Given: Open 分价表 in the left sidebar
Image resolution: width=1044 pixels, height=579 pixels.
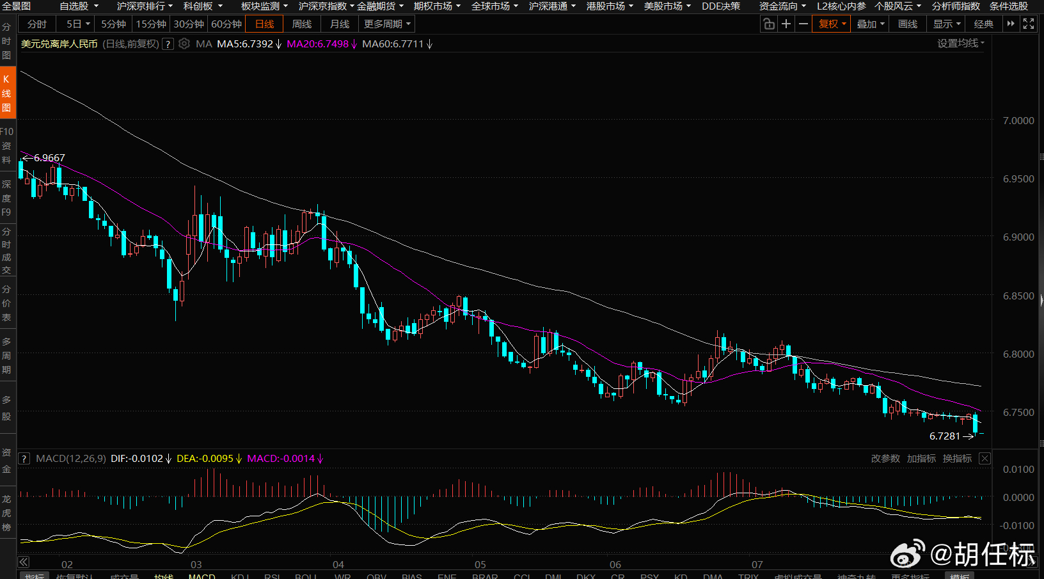Looking at the screenshot, I should [x=7, y=303].
